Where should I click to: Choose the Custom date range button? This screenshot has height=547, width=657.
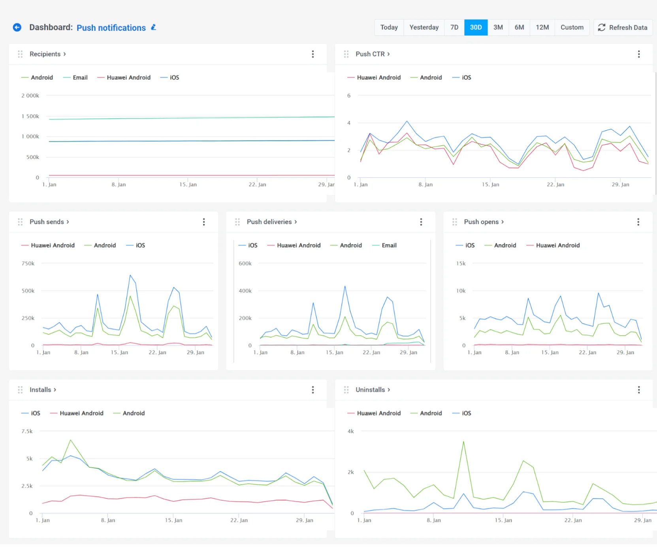pyautogui.click(x=572, y=27)
